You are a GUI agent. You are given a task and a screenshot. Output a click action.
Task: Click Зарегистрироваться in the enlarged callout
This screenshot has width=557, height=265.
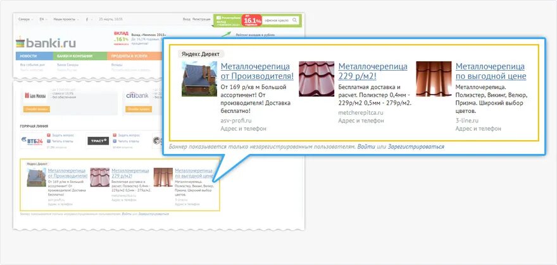[416, 146]
